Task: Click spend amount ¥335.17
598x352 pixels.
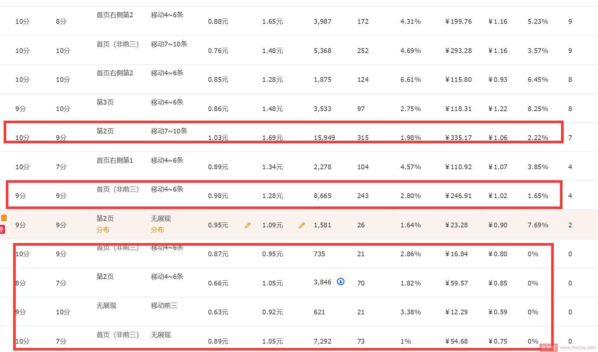Action: tap(458, 137)
